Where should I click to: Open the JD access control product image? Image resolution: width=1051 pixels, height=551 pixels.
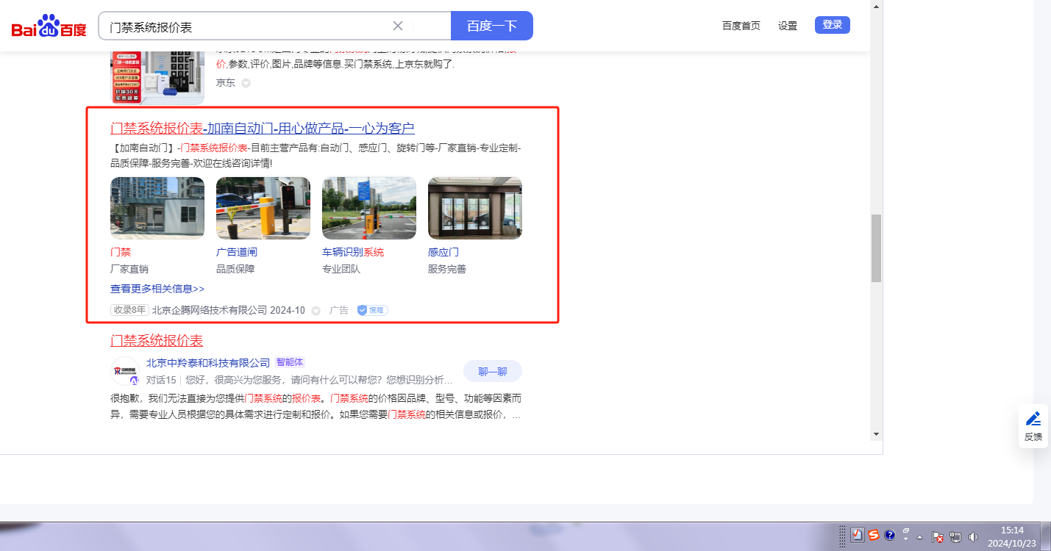coord(157,77)
